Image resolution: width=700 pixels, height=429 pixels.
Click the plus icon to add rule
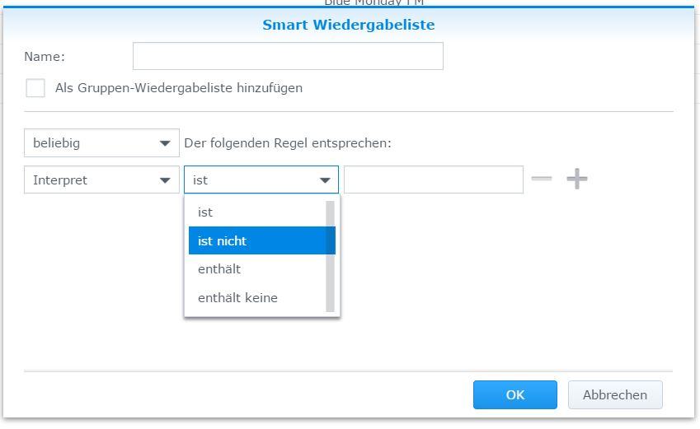(577, 179)
